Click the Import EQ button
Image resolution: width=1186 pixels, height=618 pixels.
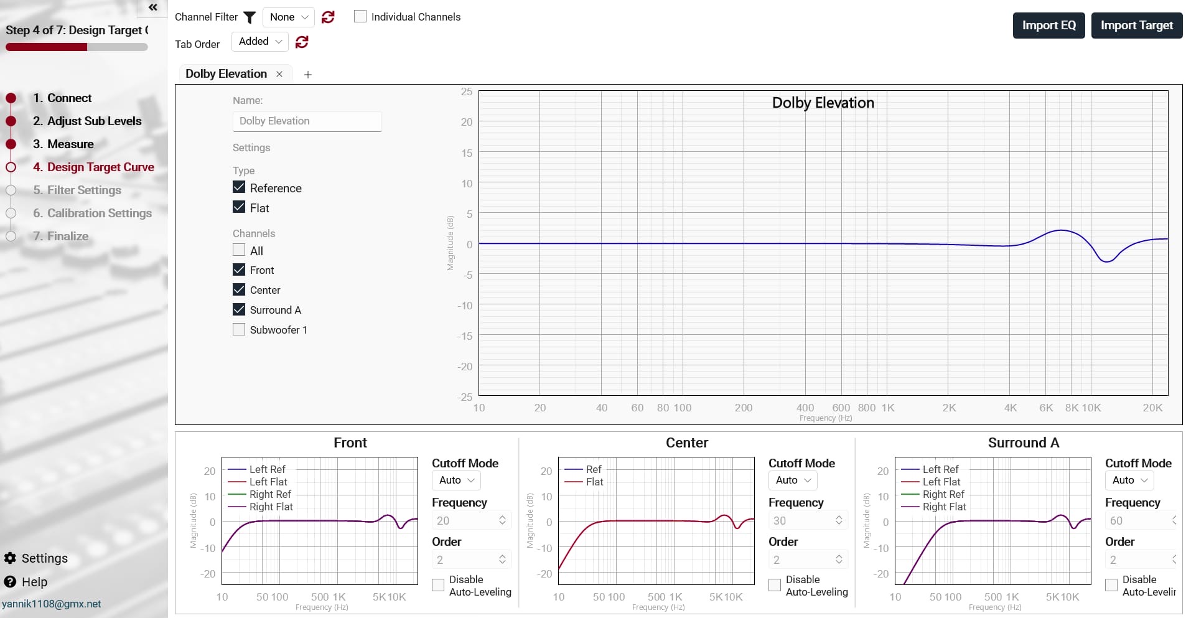(x=1048, y=26)
